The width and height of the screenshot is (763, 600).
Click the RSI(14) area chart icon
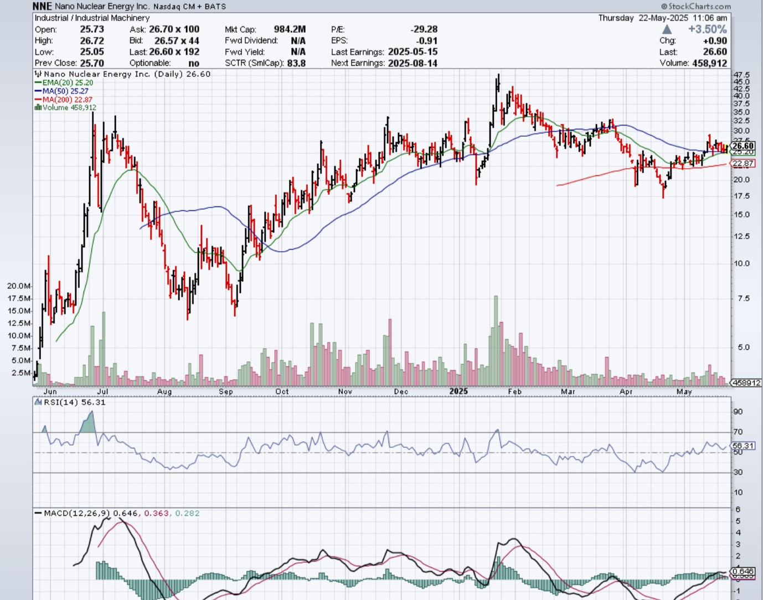(38, 402)
